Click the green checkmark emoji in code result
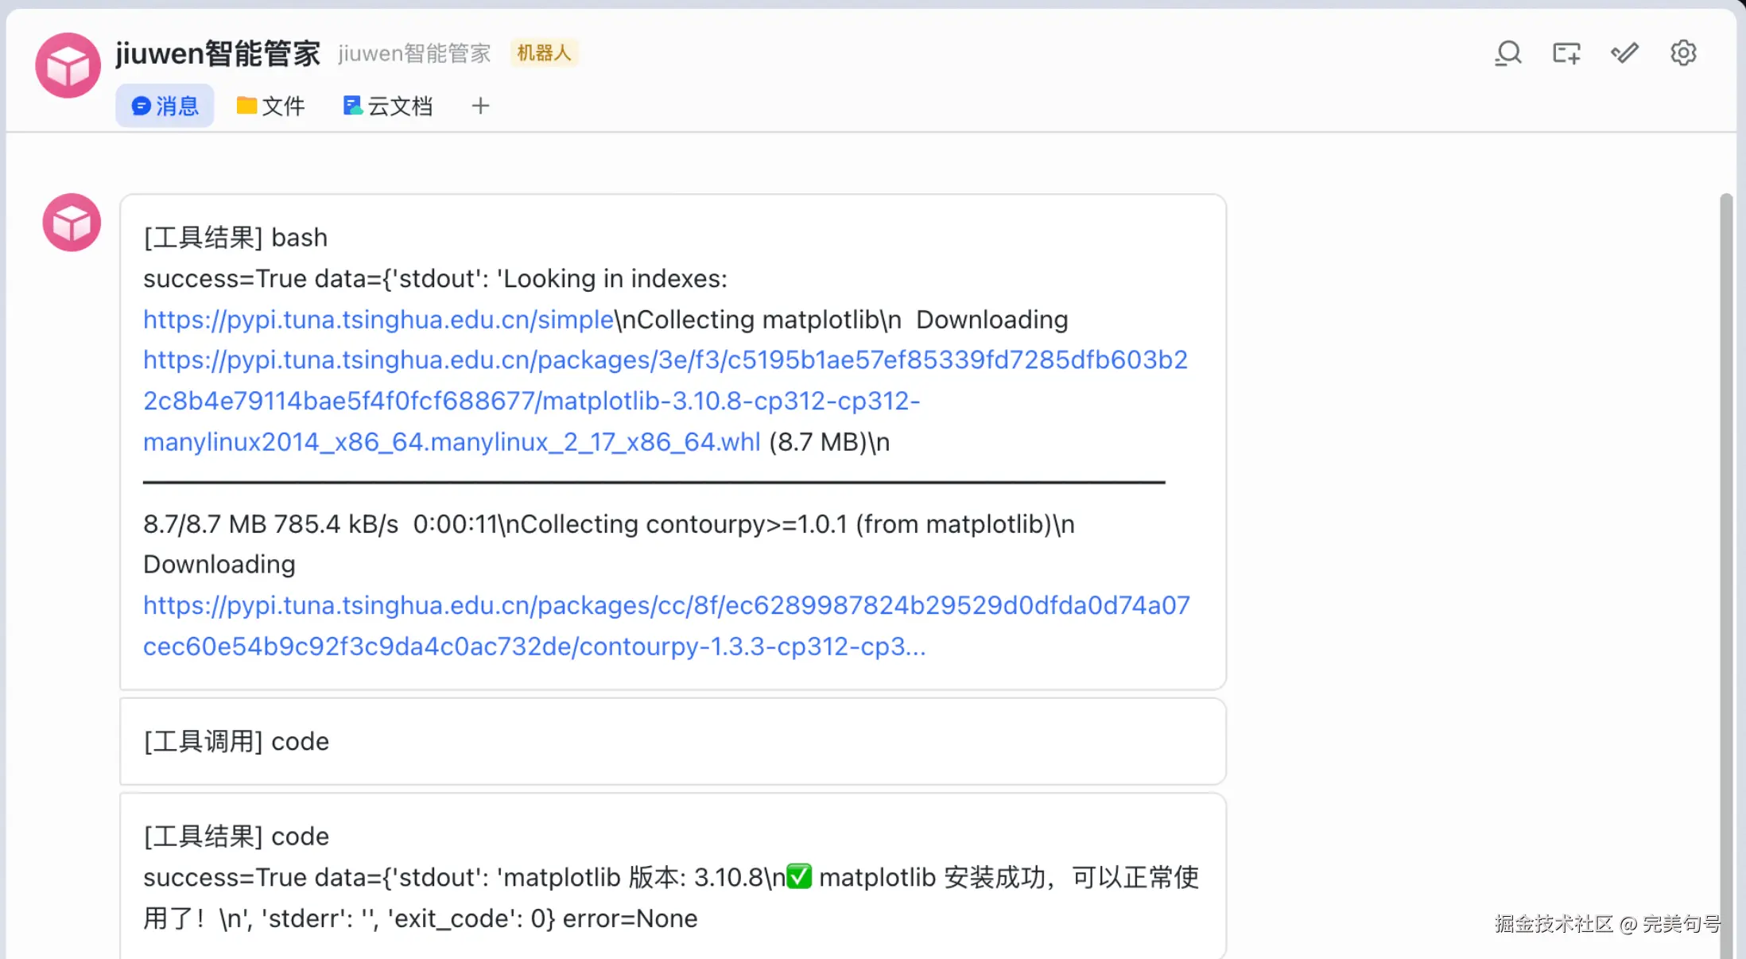1746x959 pixels. point(799,877)
